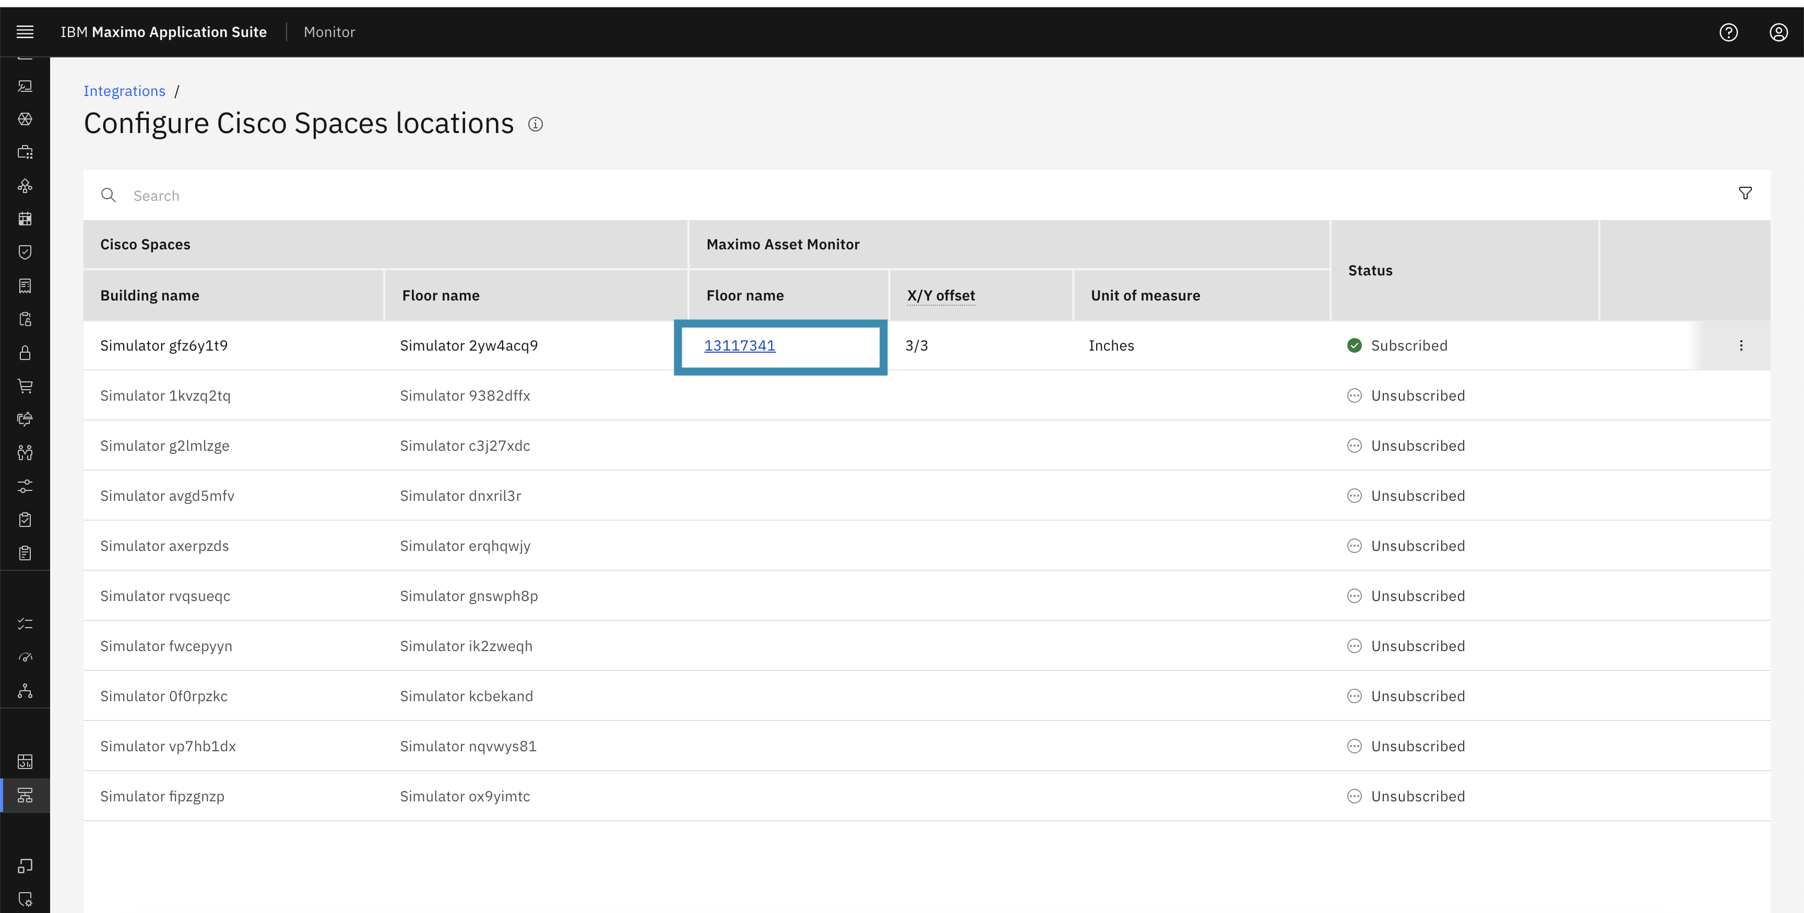The image size is (1804, 913).
Task: Click the sidebar receipt icon
Action: (25, 286)
